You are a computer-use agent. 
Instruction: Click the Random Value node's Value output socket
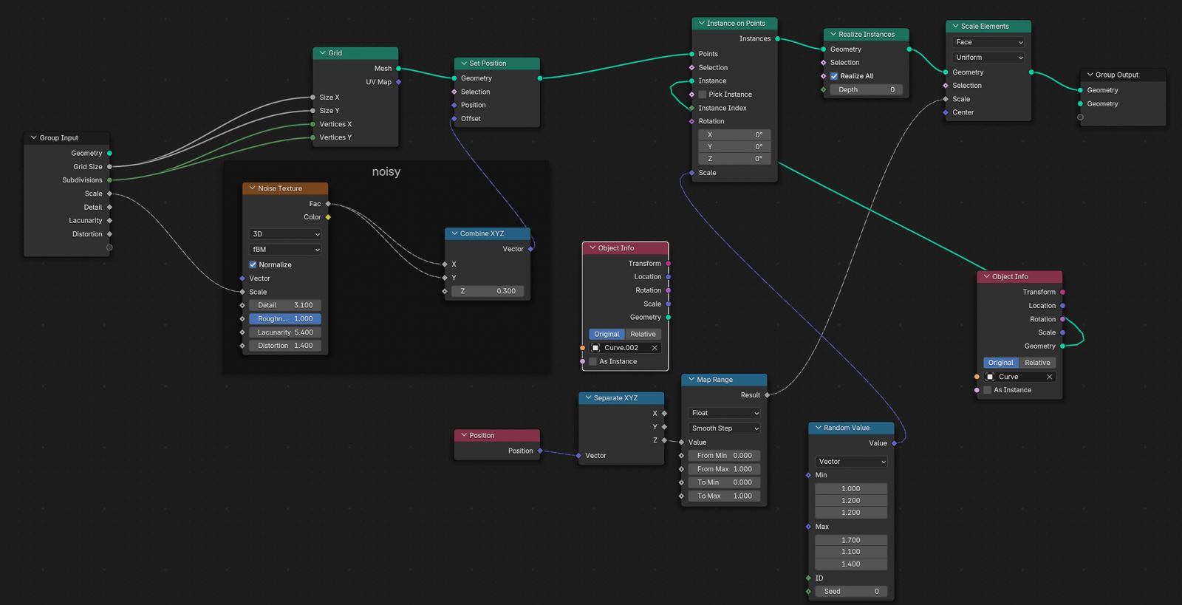pos(894,443)
